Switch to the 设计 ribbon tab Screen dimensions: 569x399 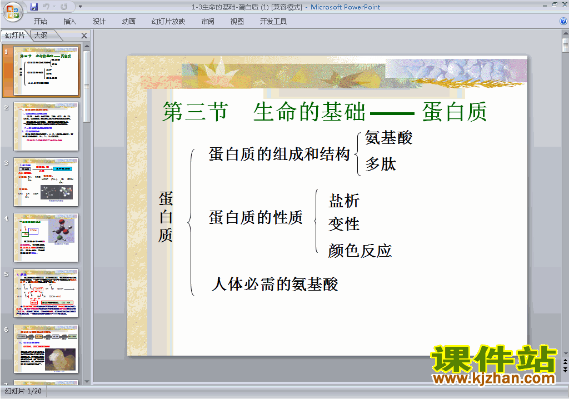99,22
